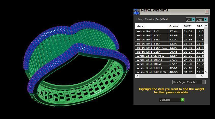Click the Metal Weights panel logo icon

(x=137, y=12)
